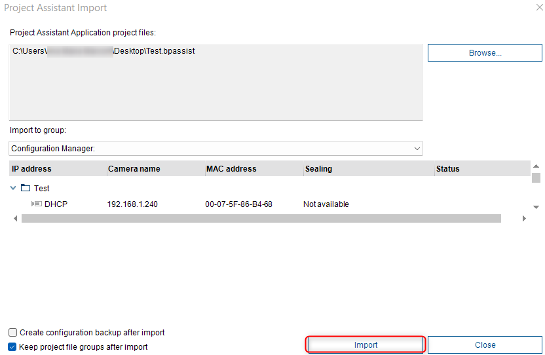Close the Project Assistant Import dialog window
The height and width of the screenshot is (355, 545).
pyautogui.click(x=538, y=8)
